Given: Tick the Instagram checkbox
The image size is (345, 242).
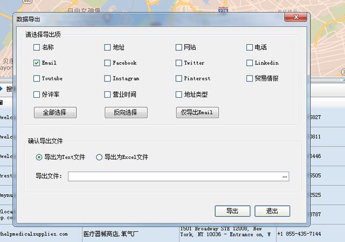Looking at the screenshot, I should [107, 78].
